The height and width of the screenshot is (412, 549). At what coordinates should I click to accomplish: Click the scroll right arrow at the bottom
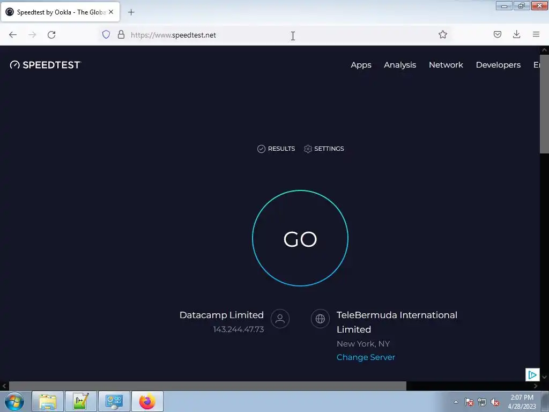click(536, 386)
